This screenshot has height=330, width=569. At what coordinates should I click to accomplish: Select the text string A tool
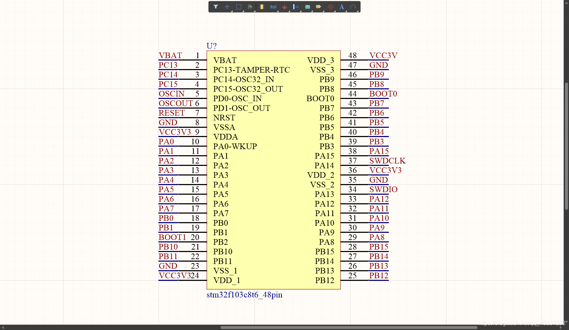click(x=342, y=7)
